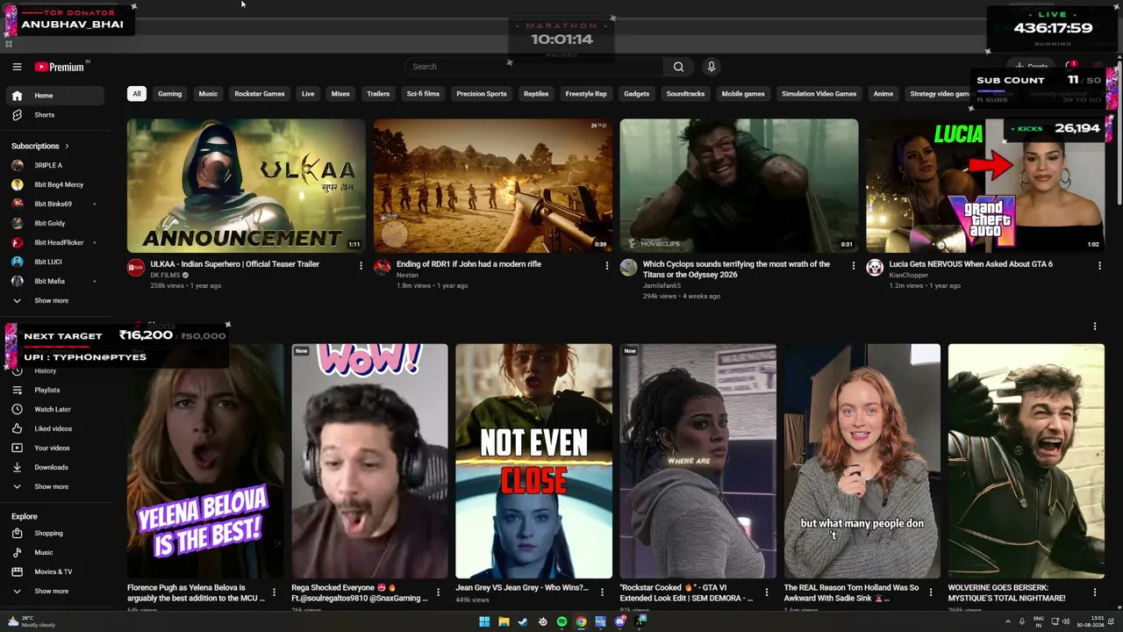This screenshot has height=632, width=1123.
Task: Open the DK FILMS channel avatar
Action: pos(136,268)
